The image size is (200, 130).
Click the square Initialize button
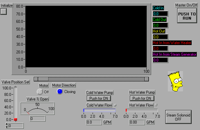pos(4,12)
